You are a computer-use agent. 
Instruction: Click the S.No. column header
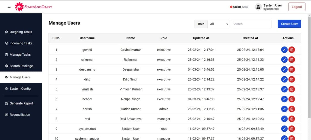coord(56,38)
